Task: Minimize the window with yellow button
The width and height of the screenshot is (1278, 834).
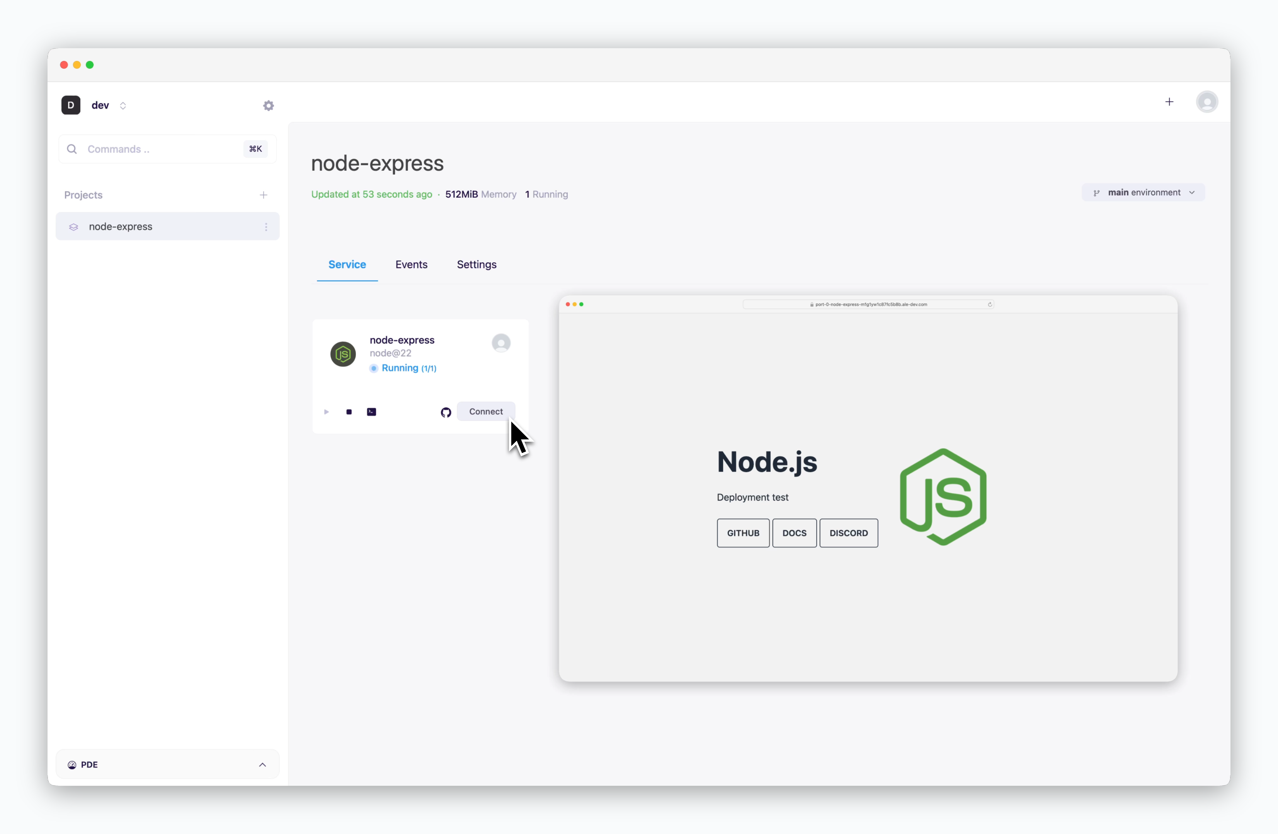Action: [x=77, y=65]
